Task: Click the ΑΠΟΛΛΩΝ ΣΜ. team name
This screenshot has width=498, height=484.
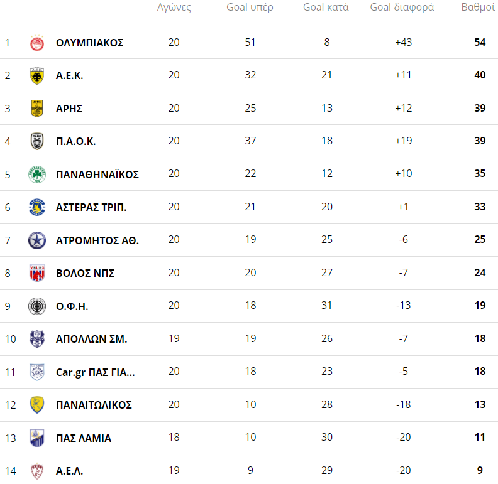Action: tap(91, 339)
